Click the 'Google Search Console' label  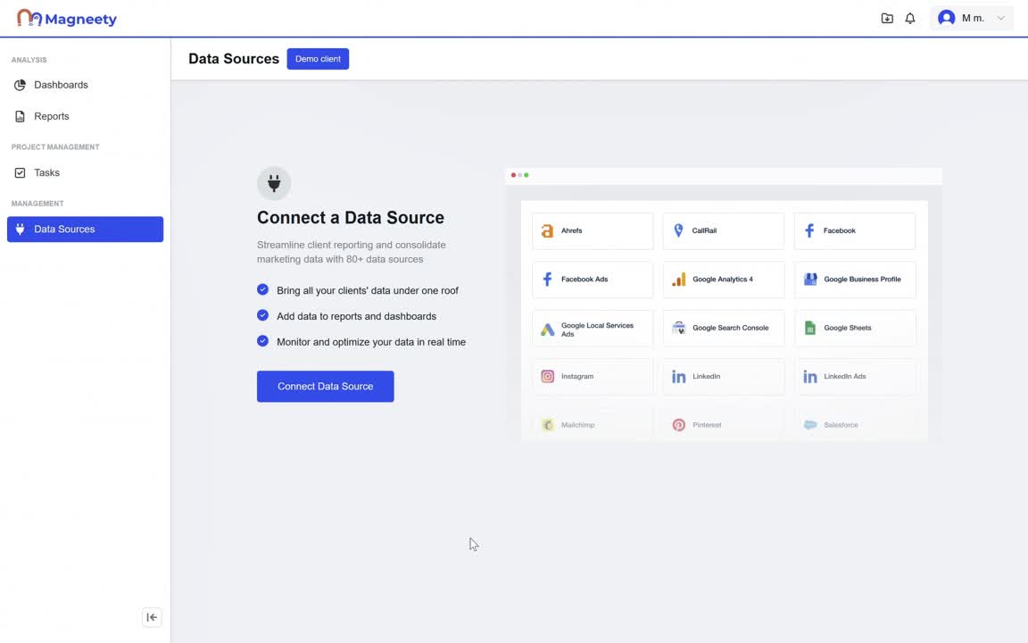[730, 328]
